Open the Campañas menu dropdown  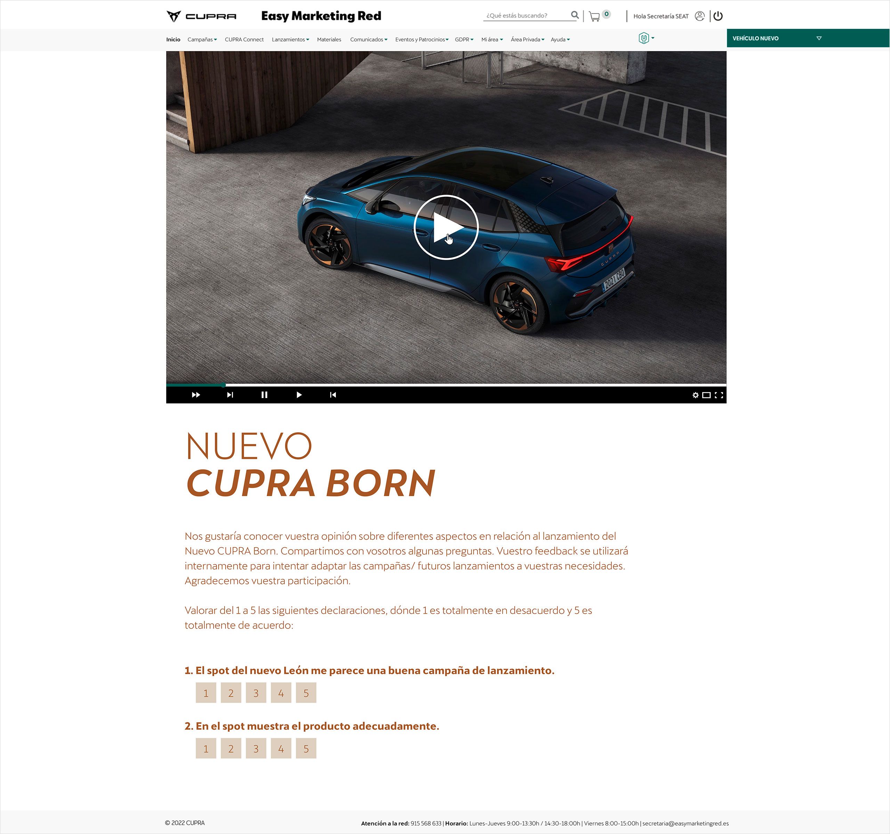click(202, 39)
